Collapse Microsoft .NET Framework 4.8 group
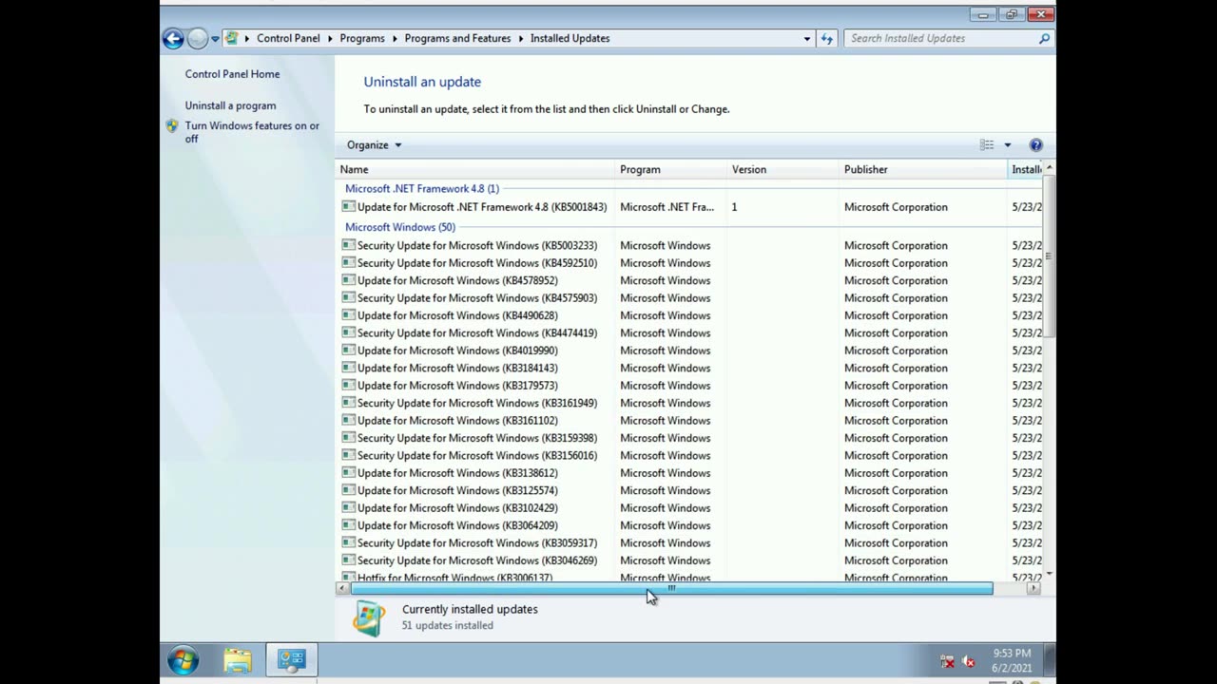The image size is (1217, 684). 421,188
